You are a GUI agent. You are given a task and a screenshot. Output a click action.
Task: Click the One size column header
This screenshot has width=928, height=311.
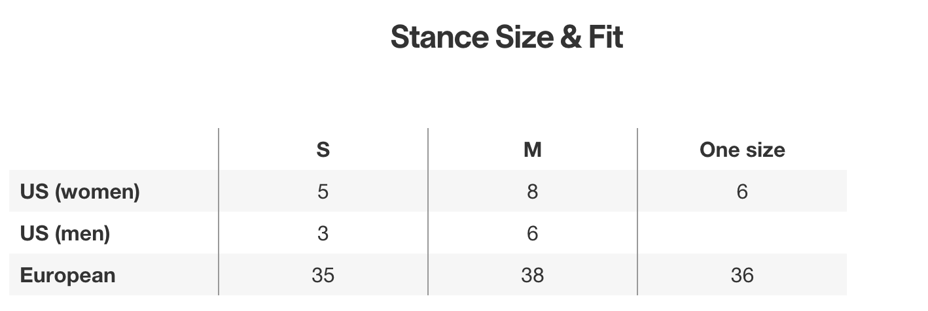pos(741,150)
